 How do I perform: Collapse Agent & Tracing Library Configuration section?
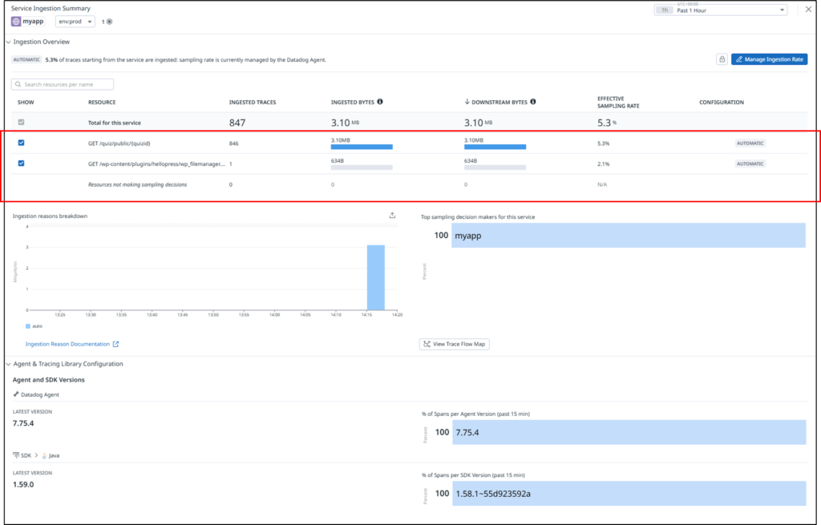click(x=9, y=364)
